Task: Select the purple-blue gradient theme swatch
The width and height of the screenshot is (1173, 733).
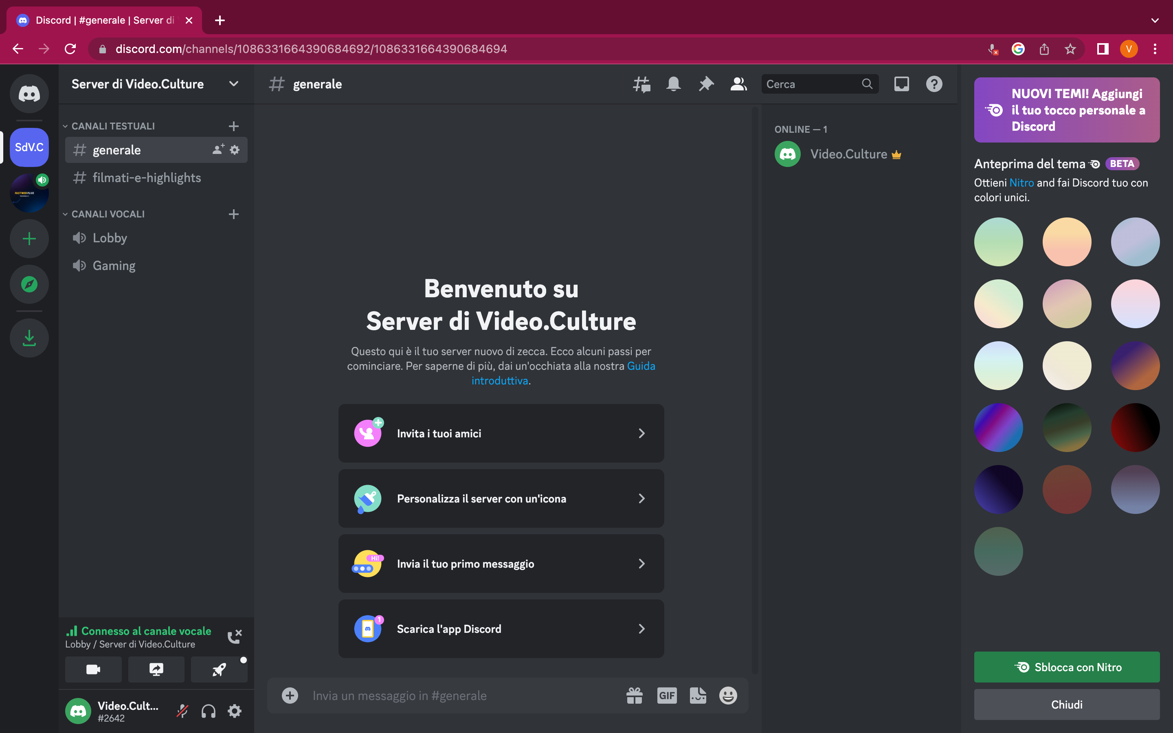Action: tap(998, 427)
